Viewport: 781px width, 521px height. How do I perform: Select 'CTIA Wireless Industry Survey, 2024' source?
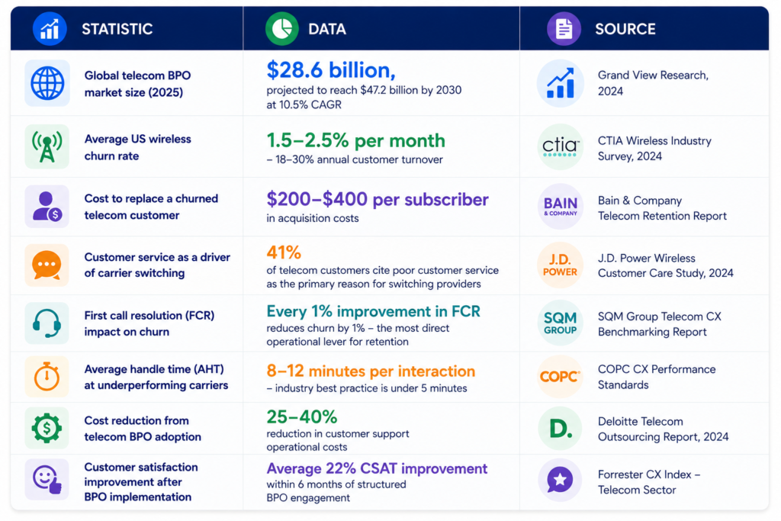click(654, 149)
